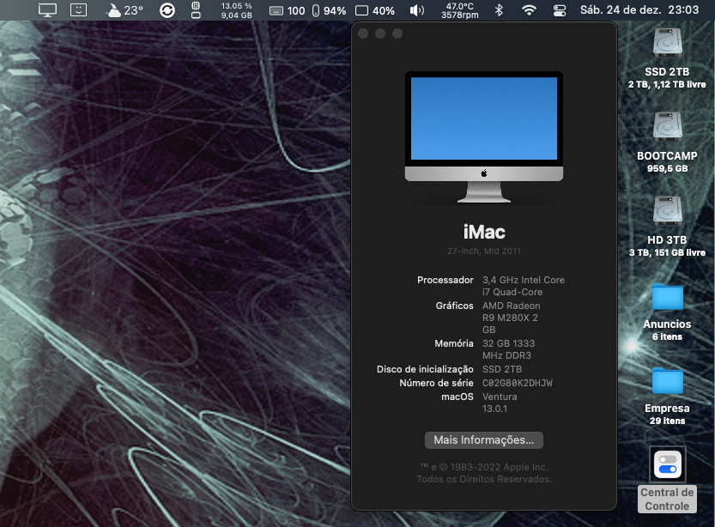This screenshot has width=715, height=527.
Task: Click the date and time Sáb. 24 de dez.
Action: click(x=639, y=9)
